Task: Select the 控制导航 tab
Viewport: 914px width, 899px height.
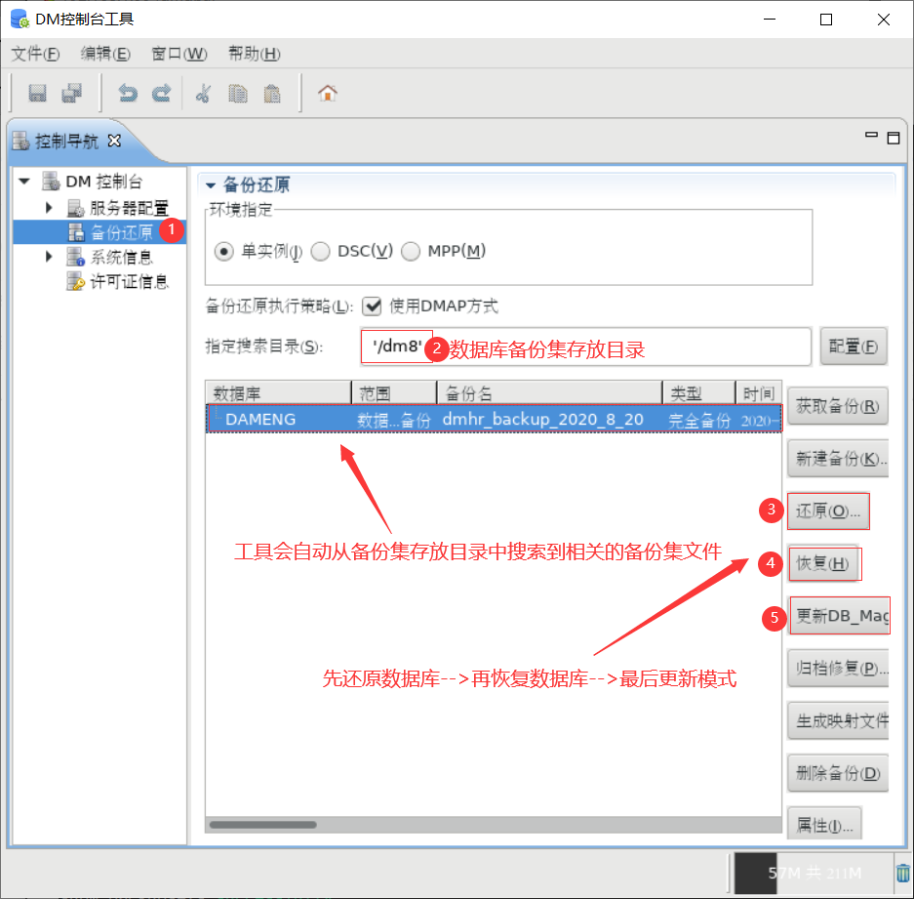Action: pyautogui.click(x=66, y=142)
